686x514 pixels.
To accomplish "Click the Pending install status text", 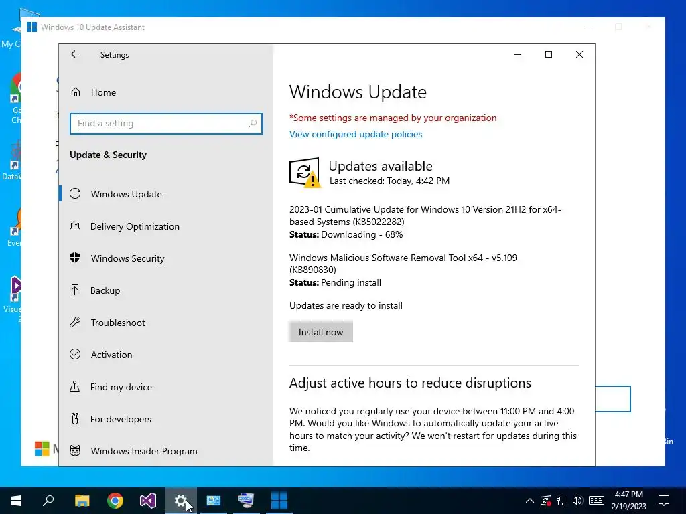I will pyautogui.click(x=351, y=283).
